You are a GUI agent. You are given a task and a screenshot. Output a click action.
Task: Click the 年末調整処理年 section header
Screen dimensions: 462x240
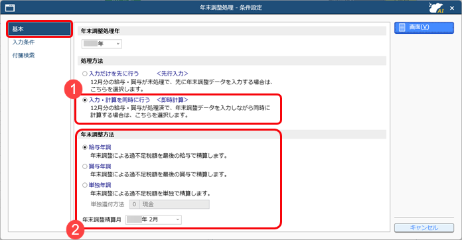coord(232,31)
